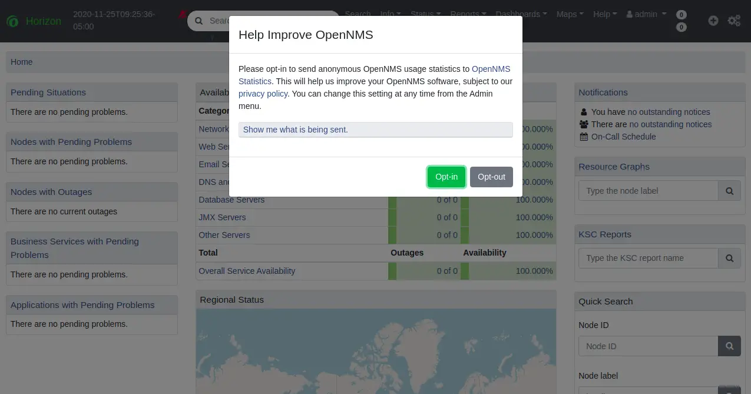Click the user icon next to admin
The image size is (751, 394).
click(630, 14)
